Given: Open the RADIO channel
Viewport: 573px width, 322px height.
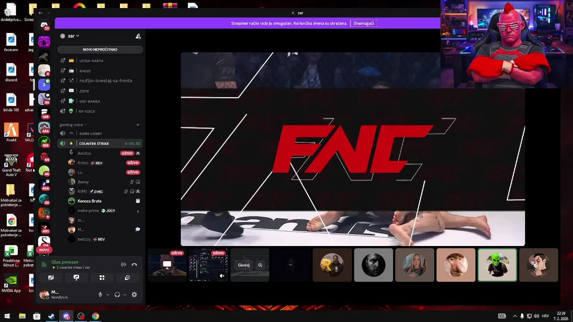Looking at the screenshot, I should [x=100, y=71].
